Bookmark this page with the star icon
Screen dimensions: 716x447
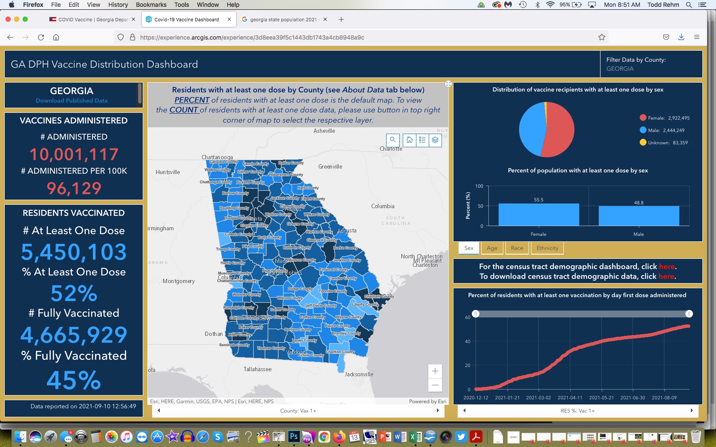[x=602, y=37]
